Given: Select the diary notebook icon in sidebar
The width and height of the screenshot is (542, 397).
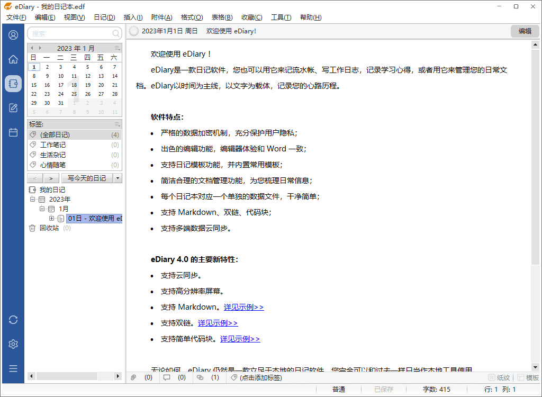Looking at the screenshot, I should click(x=13, y=84).
